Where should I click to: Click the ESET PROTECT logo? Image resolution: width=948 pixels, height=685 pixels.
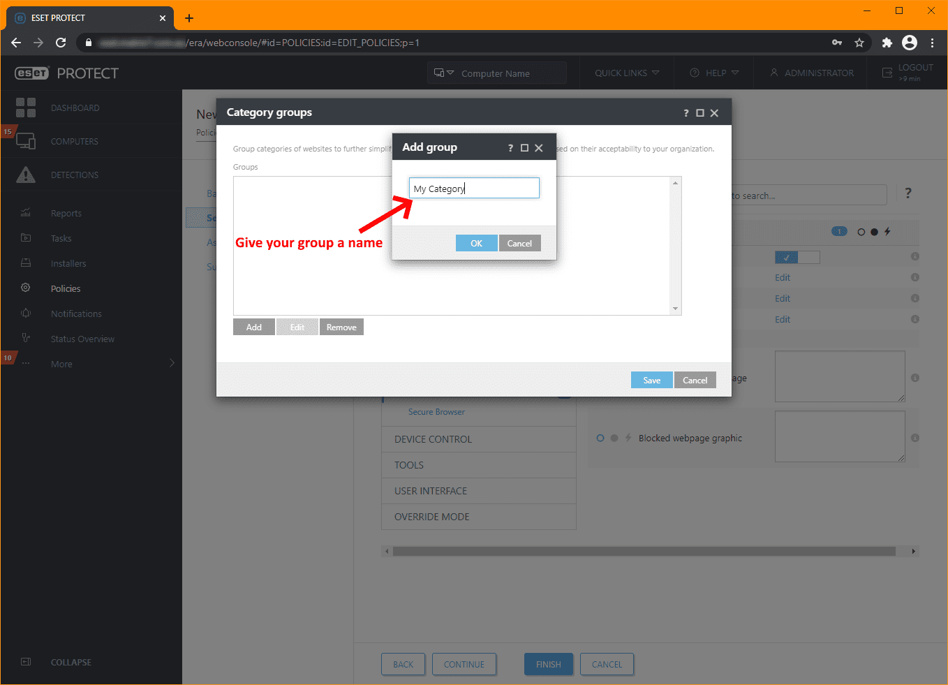click(66, 73)
